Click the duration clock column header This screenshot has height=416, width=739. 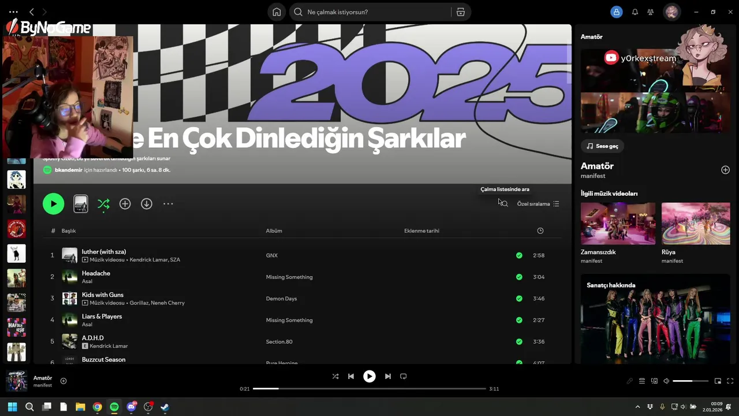pyautogui.click(x=540, y=231)
